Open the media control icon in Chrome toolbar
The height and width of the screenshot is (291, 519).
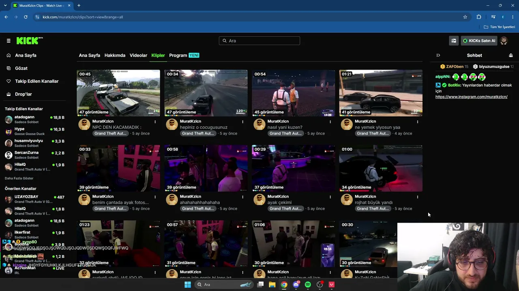pos(493,17)
